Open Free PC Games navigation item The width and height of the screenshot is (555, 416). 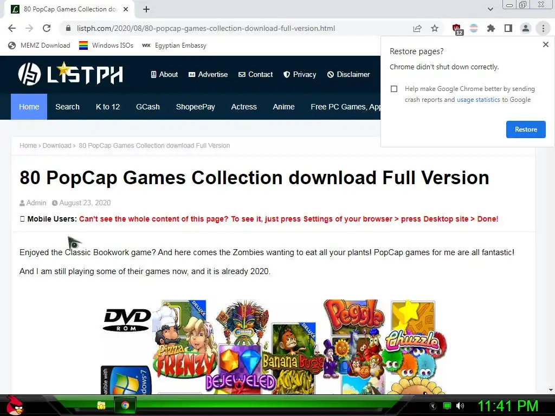[345, 107]
